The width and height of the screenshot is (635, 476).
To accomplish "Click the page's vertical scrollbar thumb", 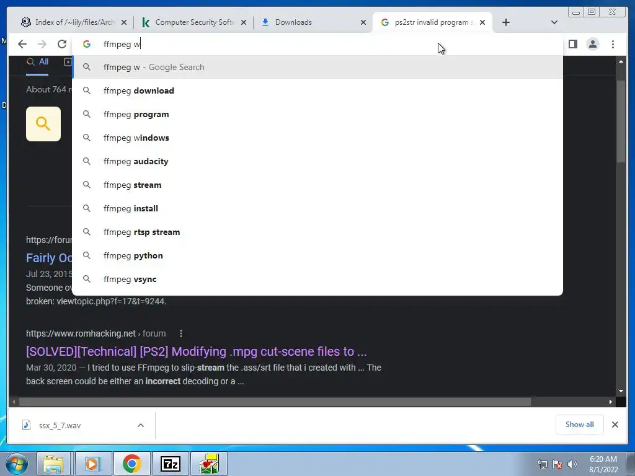I will coord(621,122).
